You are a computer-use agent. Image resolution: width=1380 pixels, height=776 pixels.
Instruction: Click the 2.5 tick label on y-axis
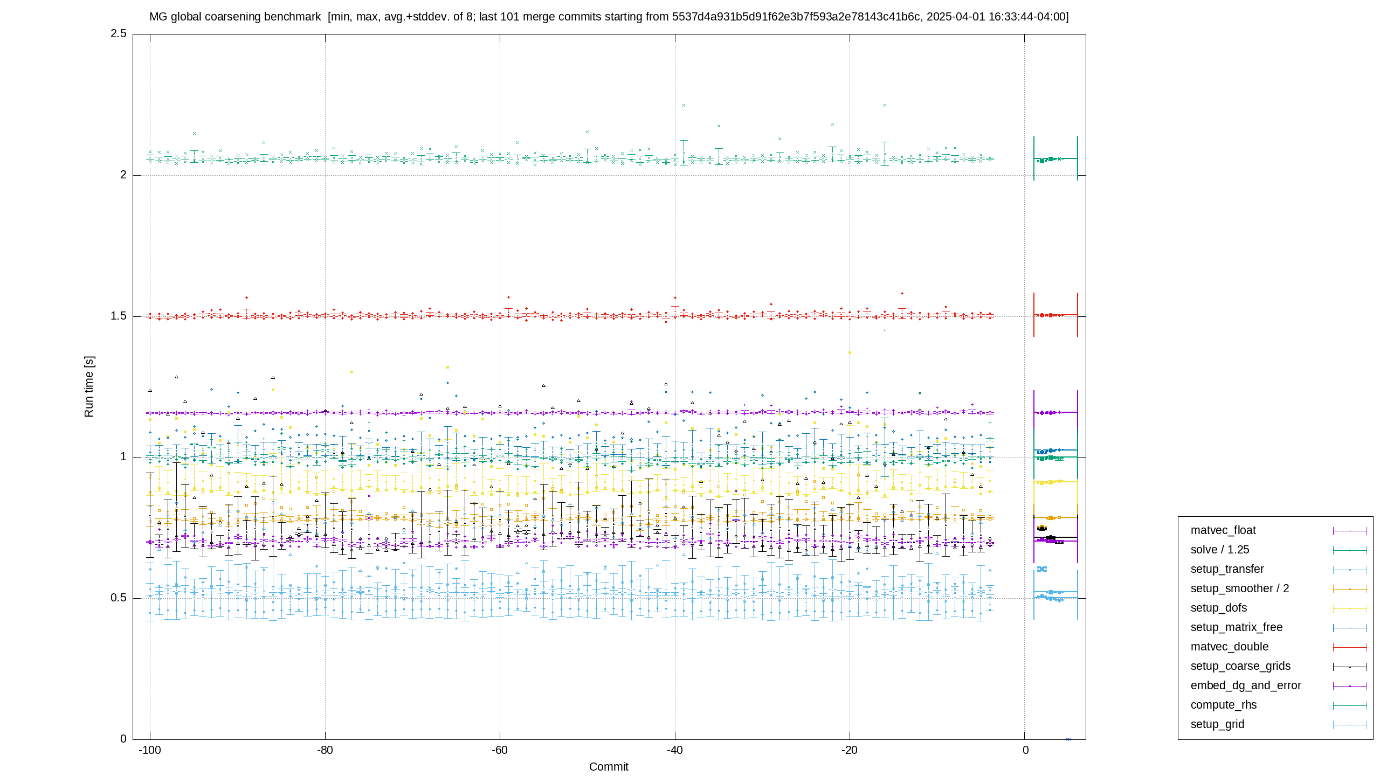119,33
